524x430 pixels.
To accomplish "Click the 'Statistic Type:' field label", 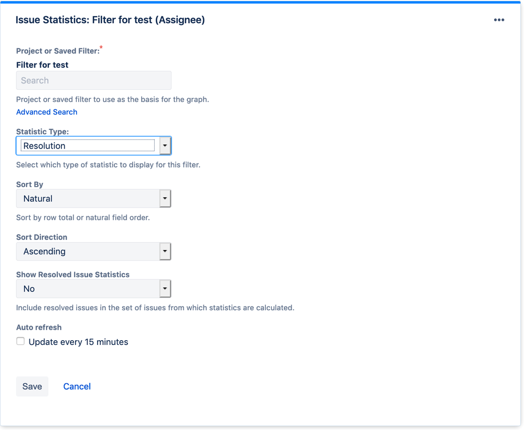I will [x=42, y=131].
